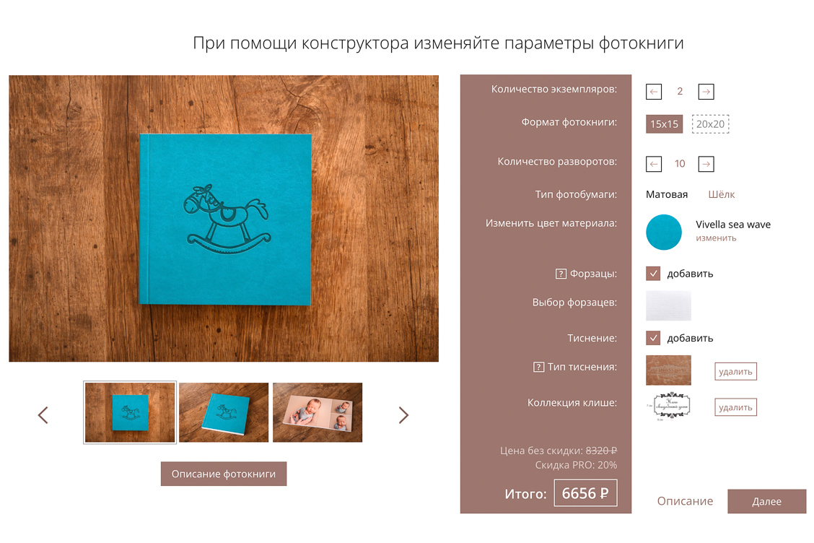Select the 20x20 photobook format
This screenshot has height=543, width=814.
[710, 124]
